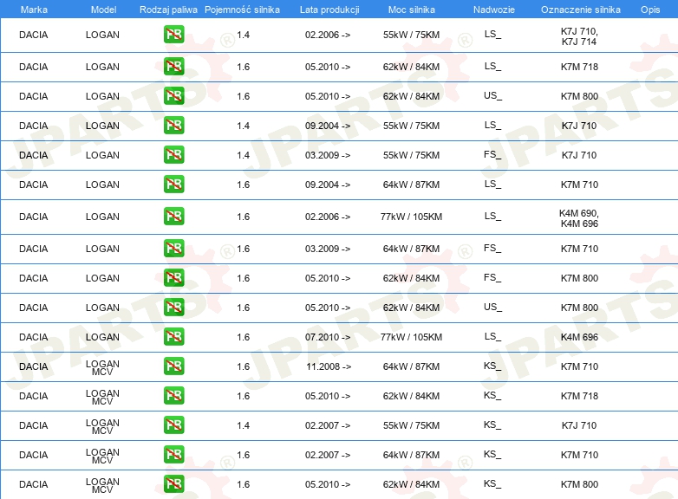
Task: Select K7M 800 in the KS_ row
Action: tap(579, 484)
